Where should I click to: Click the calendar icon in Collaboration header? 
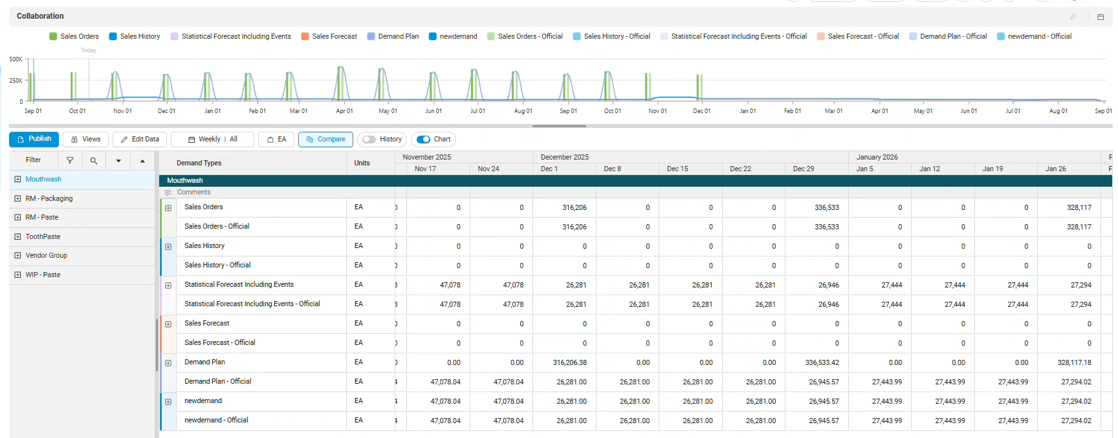tap(1101, 17)
